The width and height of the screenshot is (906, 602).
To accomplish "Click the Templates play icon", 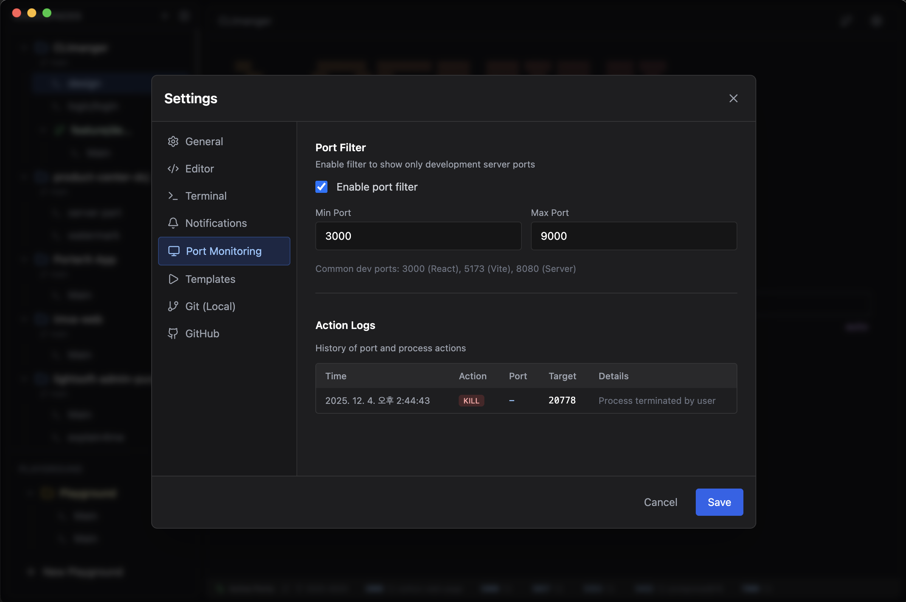I will pos(173,279).
